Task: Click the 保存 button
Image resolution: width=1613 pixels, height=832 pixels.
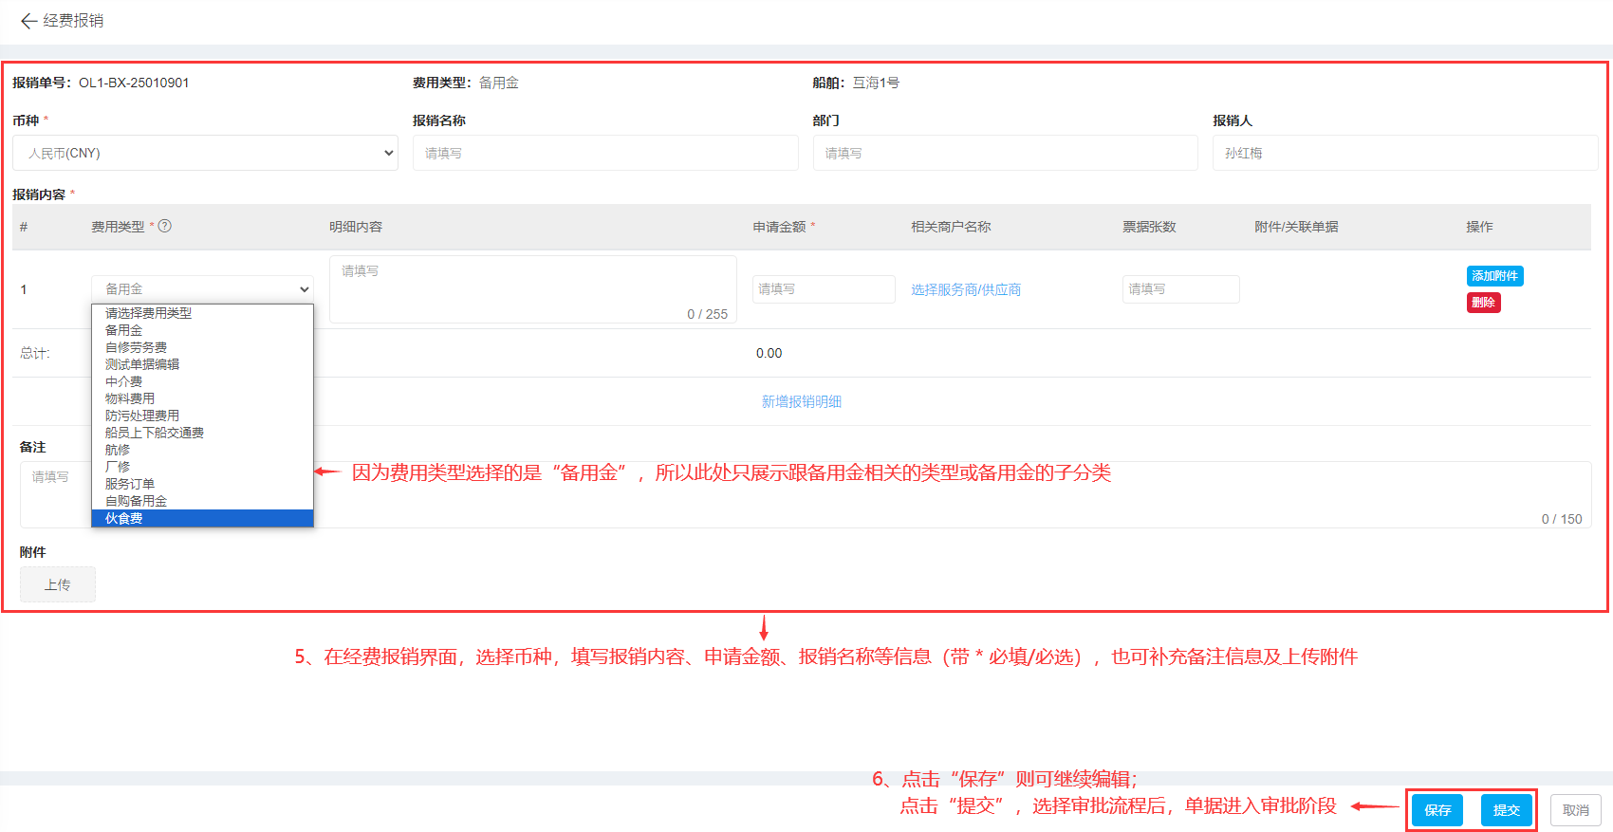Action: tap(1437, 810)
